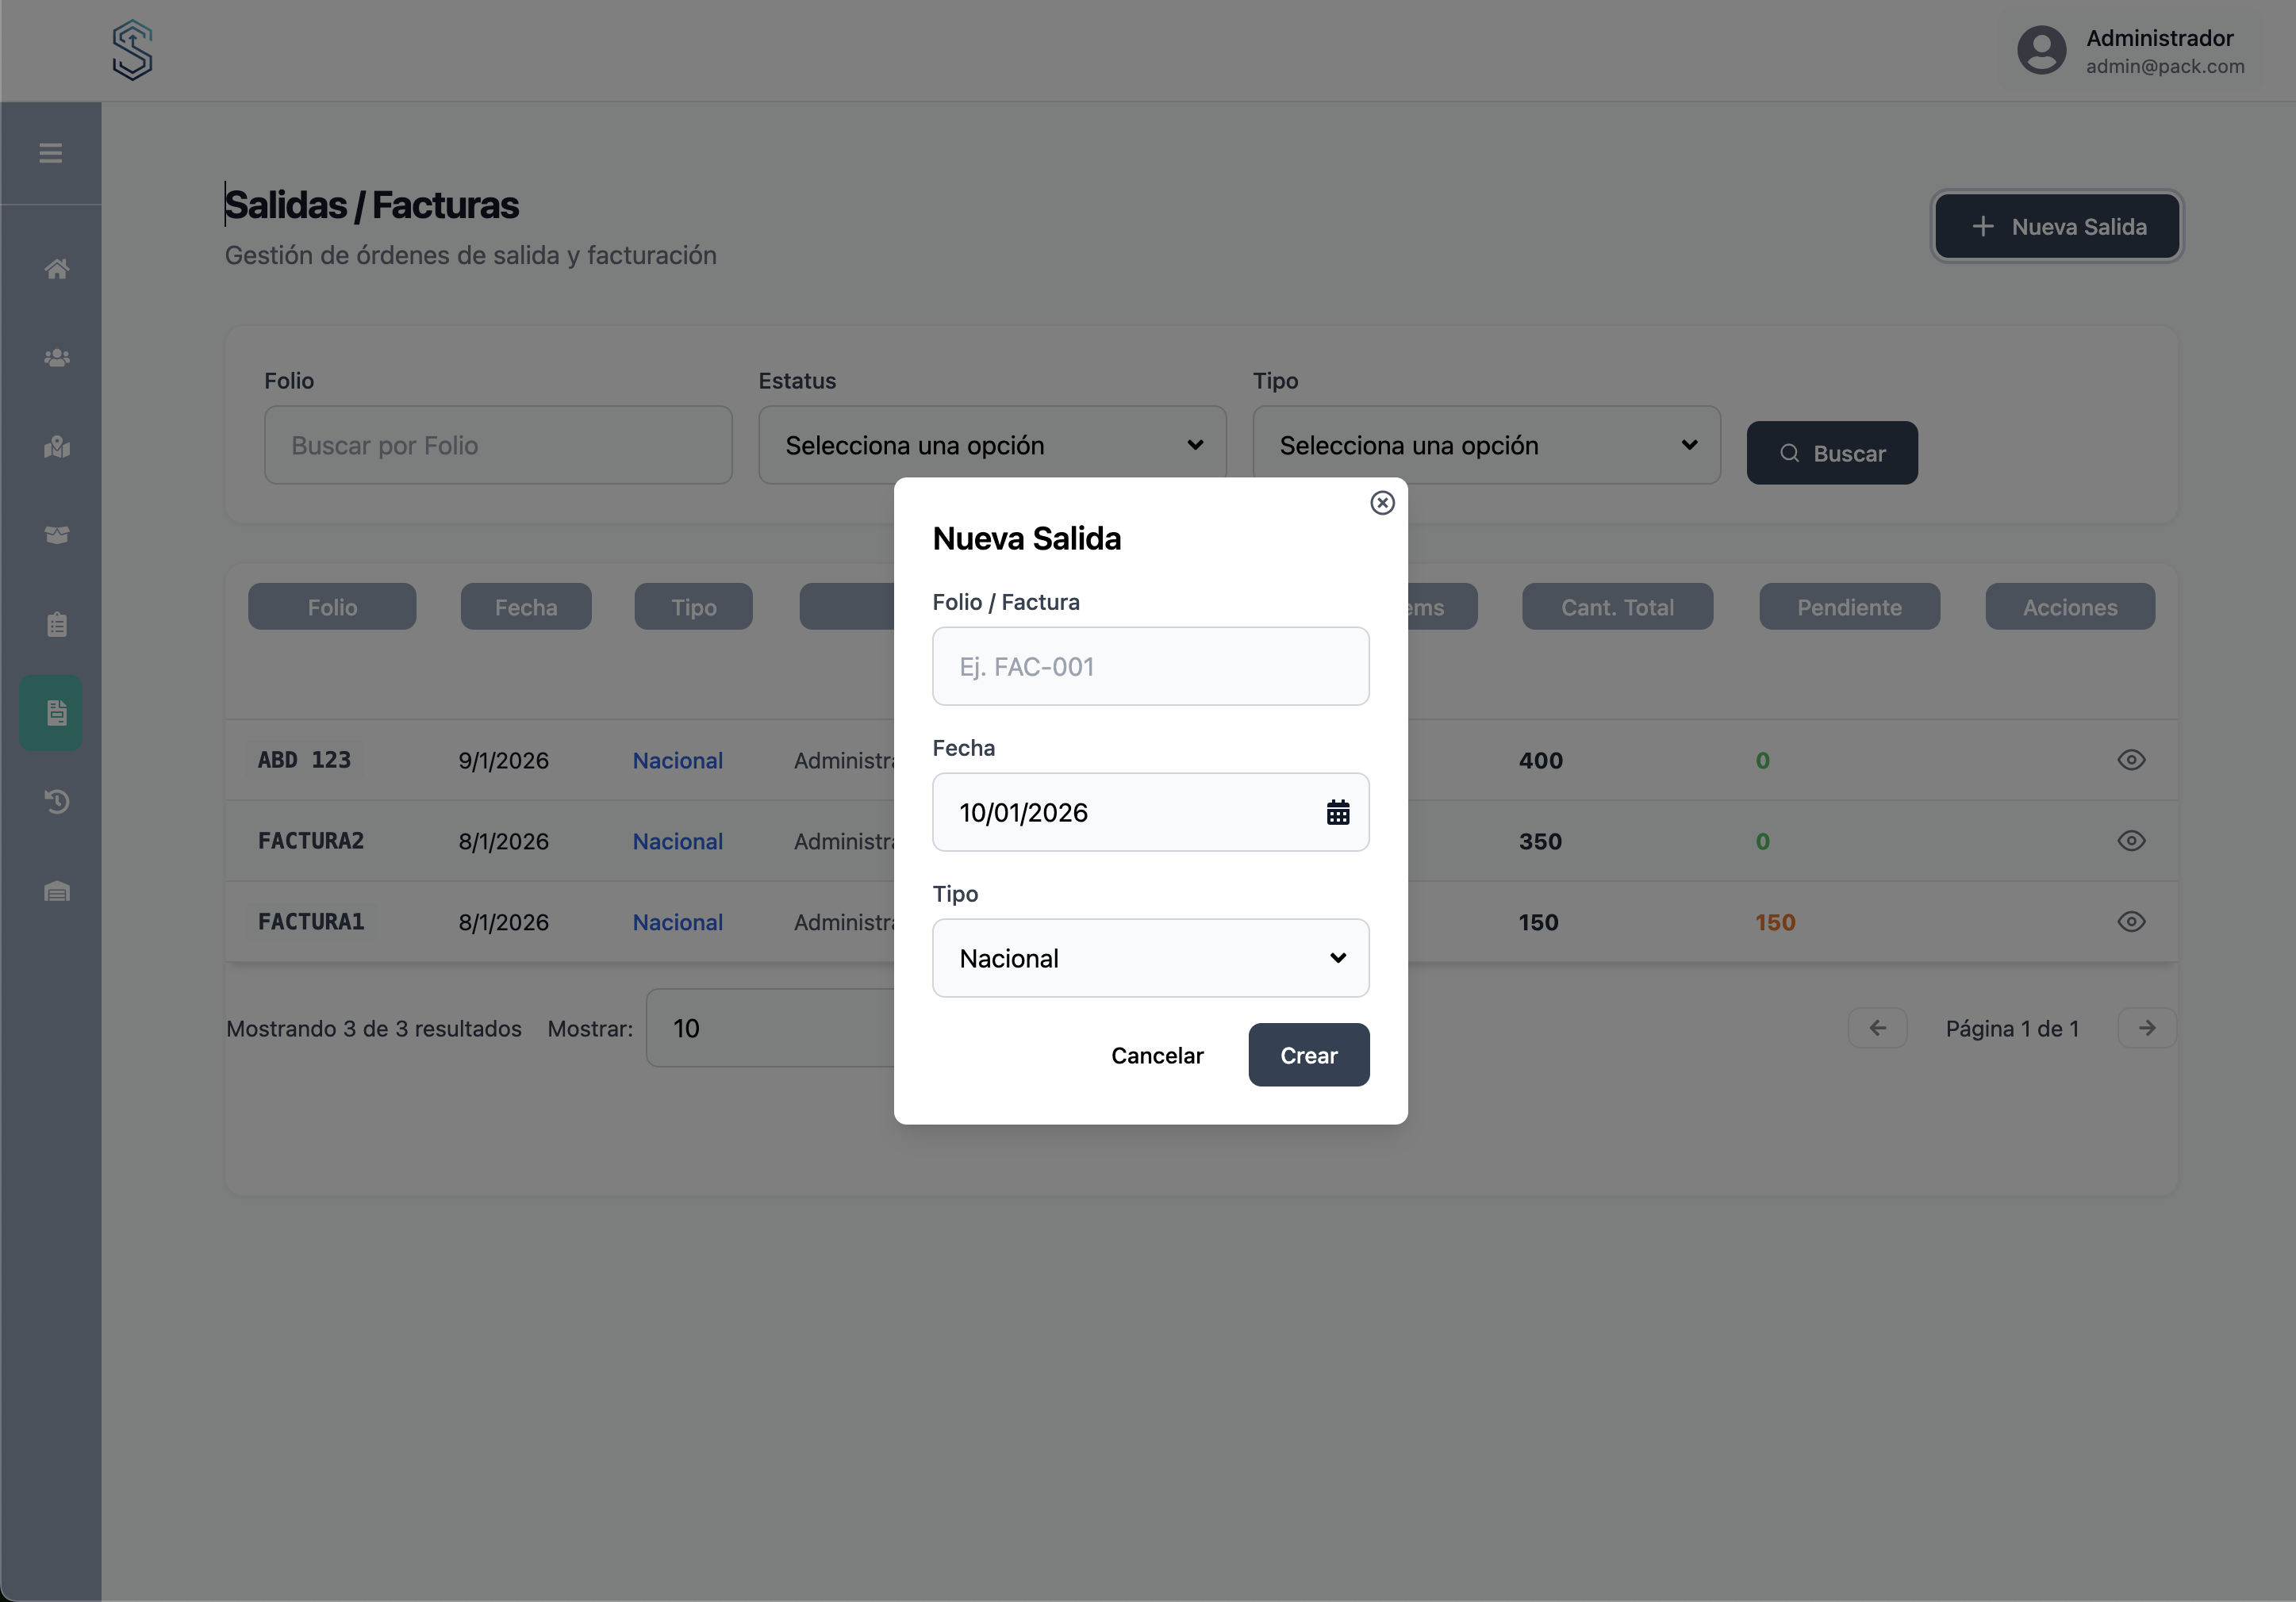
Task: Click the Folio / Factura input field
Action: click(x=1150, y=667)
